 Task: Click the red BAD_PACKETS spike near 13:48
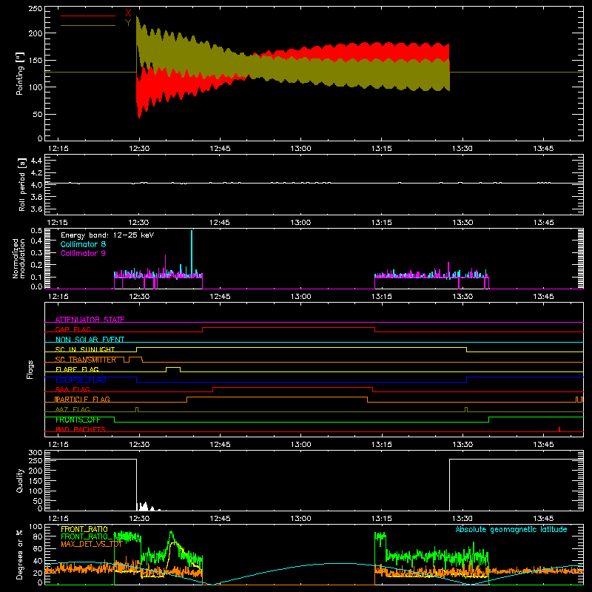[x=559, y=429]
